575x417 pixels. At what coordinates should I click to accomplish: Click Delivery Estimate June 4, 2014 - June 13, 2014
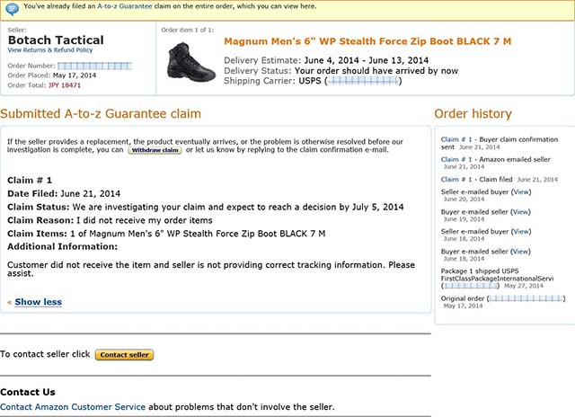(326, 60)
